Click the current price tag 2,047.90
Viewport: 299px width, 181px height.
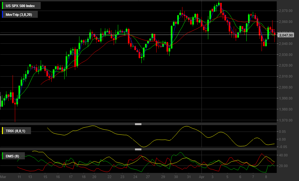(x=286, y=35)
